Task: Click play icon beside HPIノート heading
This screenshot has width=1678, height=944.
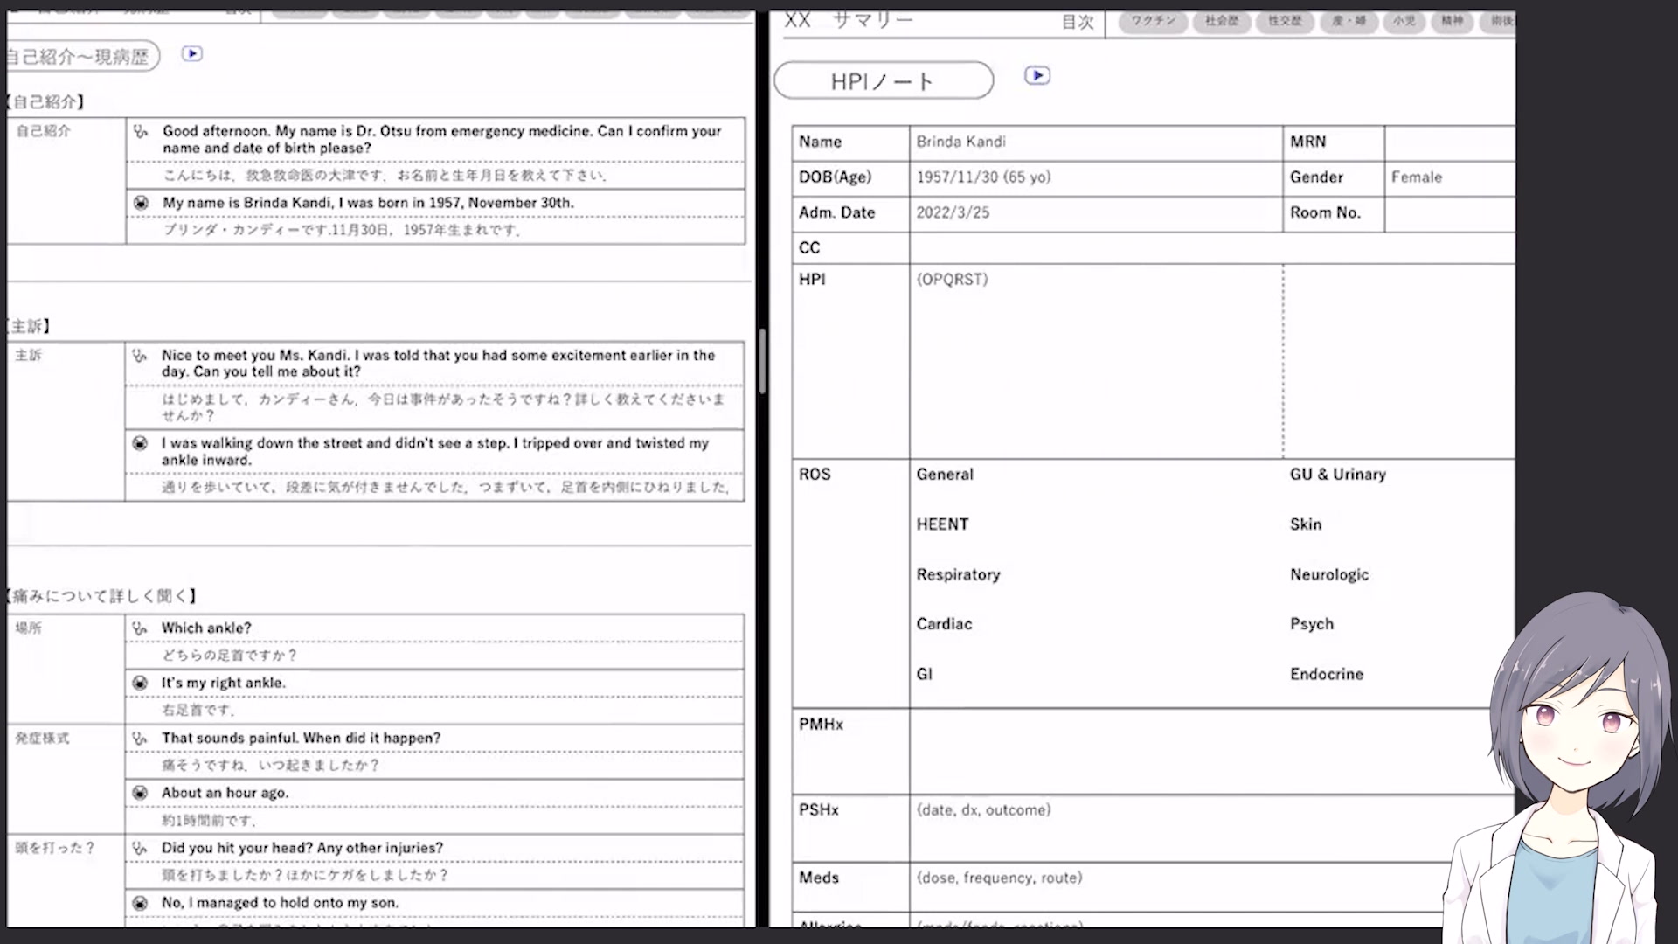Action: 1037,76
